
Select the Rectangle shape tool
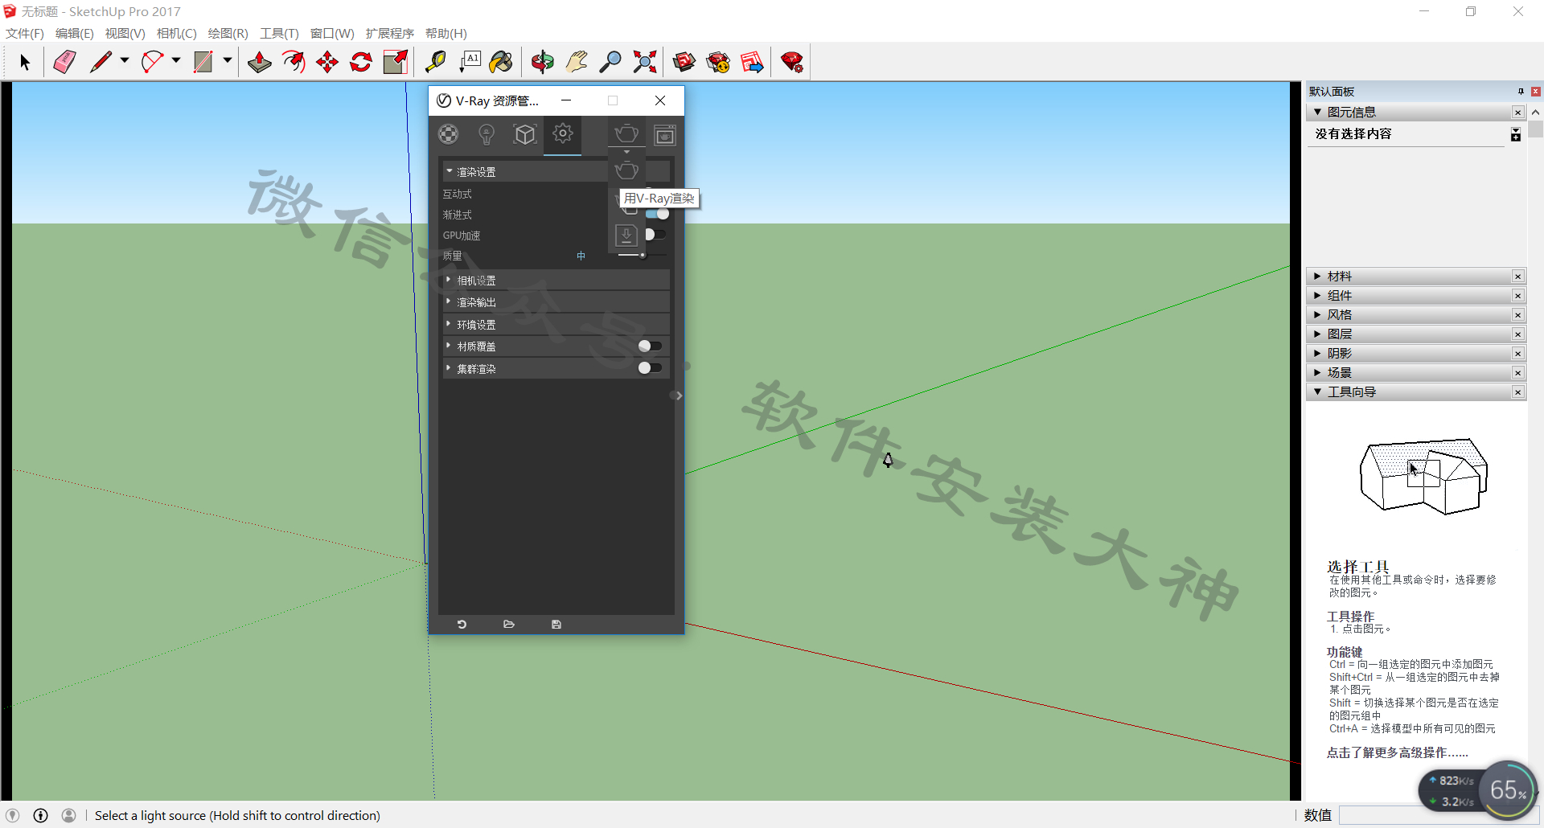click(203, 62)
